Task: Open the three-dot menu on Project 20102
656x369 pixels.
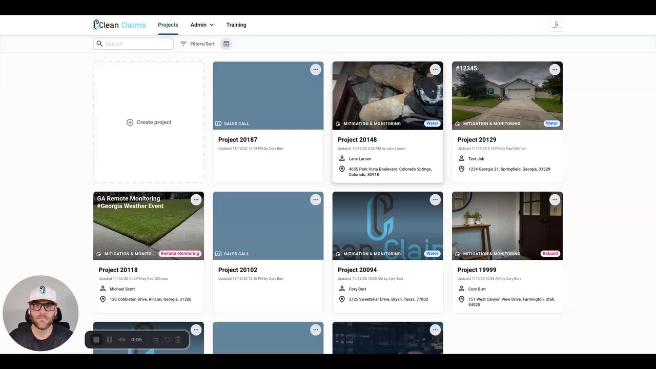Action: coord(316,200)
